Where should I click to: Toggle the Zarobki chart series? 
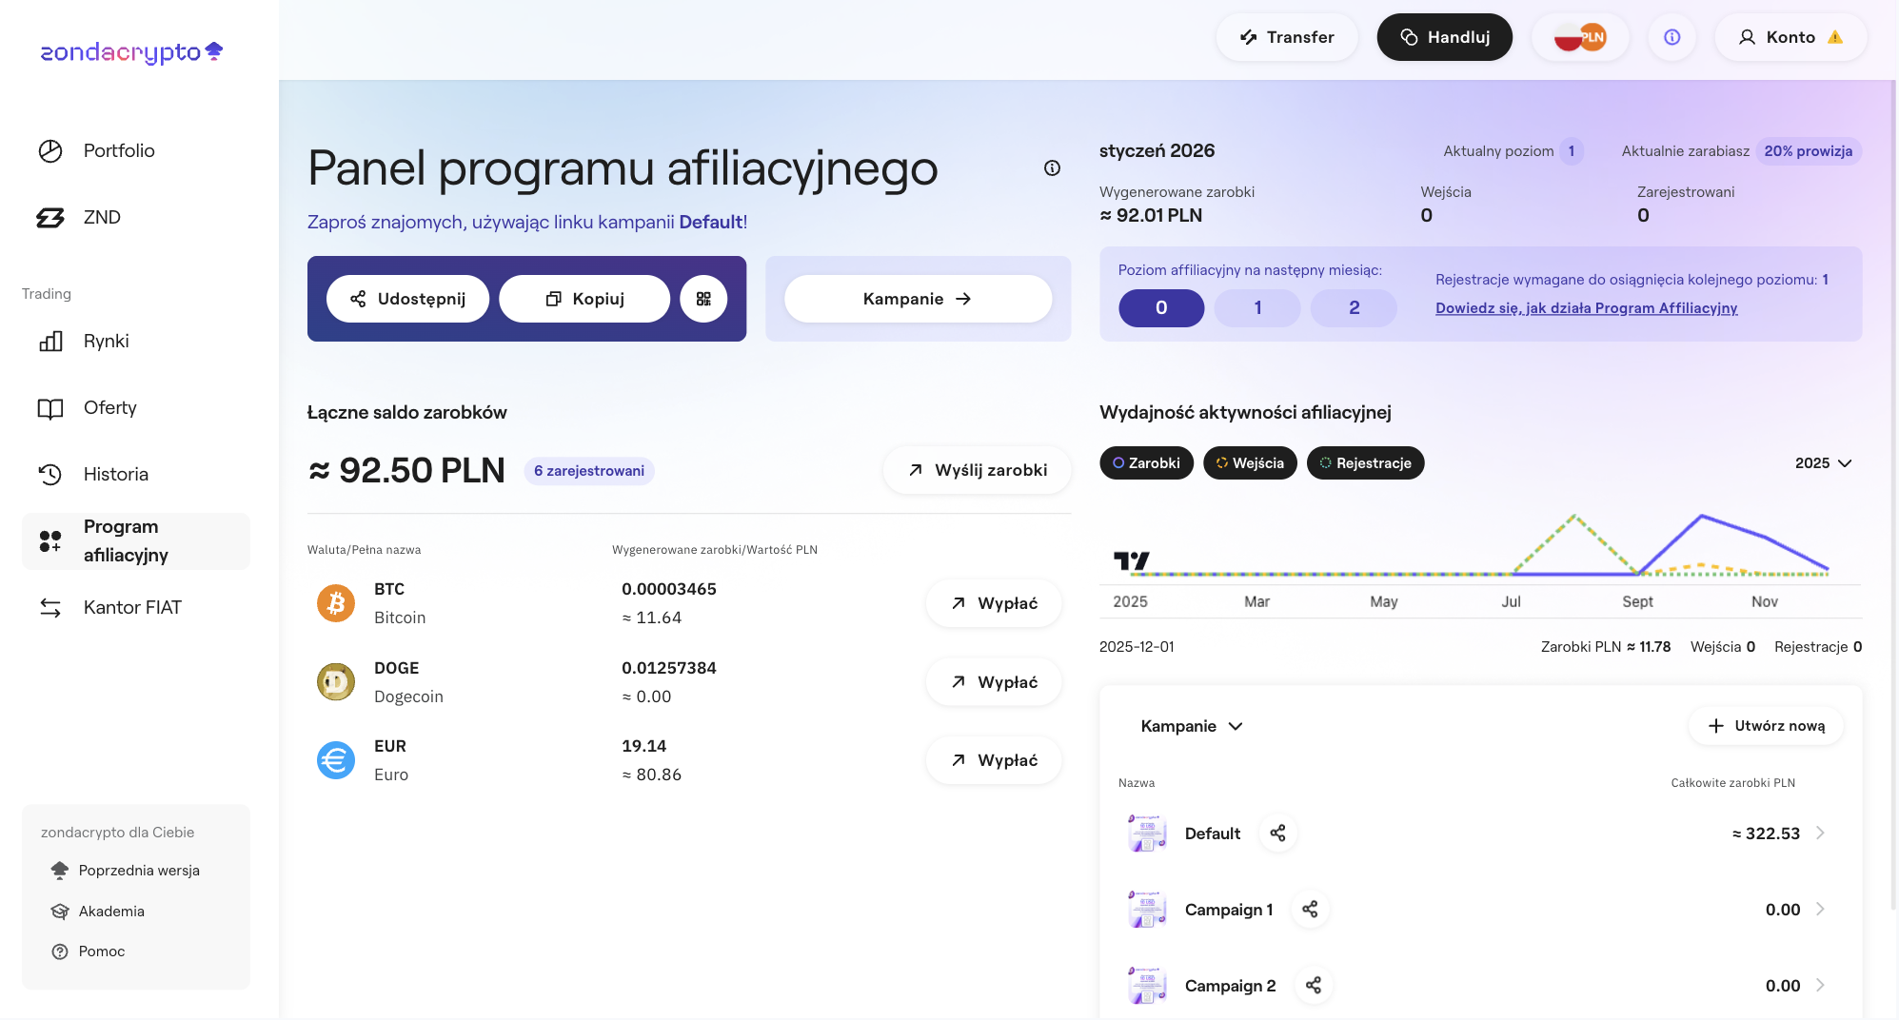click(x=1146, y=463)
